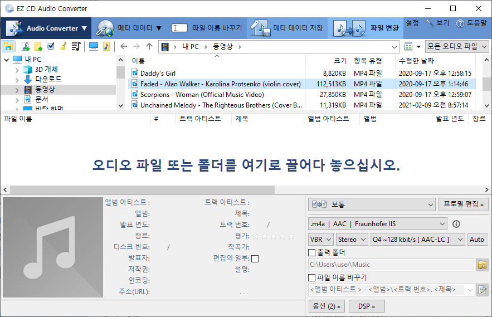
Task: Click the Scorpions - Woman file icon
Action: (x=135, y=94)
